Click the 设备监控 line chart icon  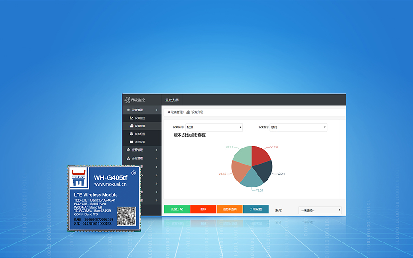[131, 118]
